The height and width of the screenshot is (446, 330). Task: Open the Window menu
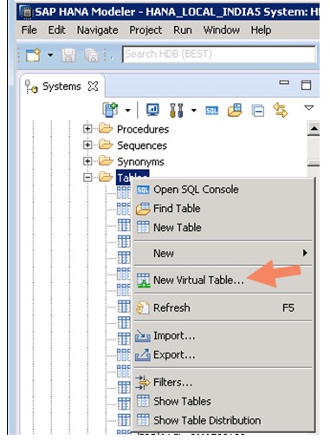(x=222, y=30)
